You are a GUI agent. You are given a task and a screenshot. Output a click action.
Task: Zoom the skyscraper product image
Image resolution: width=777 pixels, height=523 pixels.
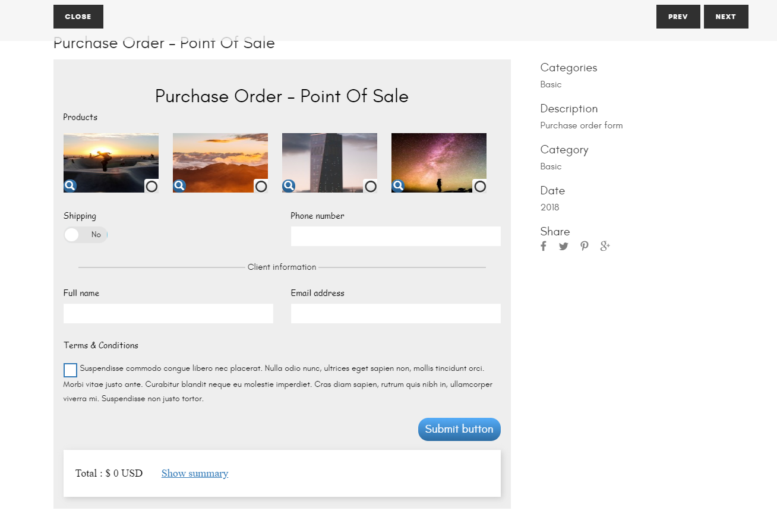click(x=289, y=185)
